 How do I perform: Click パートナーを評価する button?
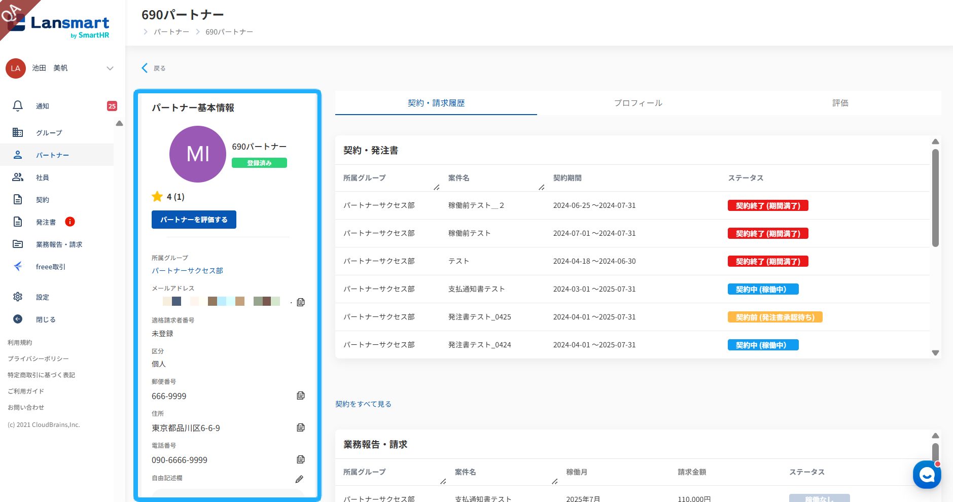click(194, 220)
